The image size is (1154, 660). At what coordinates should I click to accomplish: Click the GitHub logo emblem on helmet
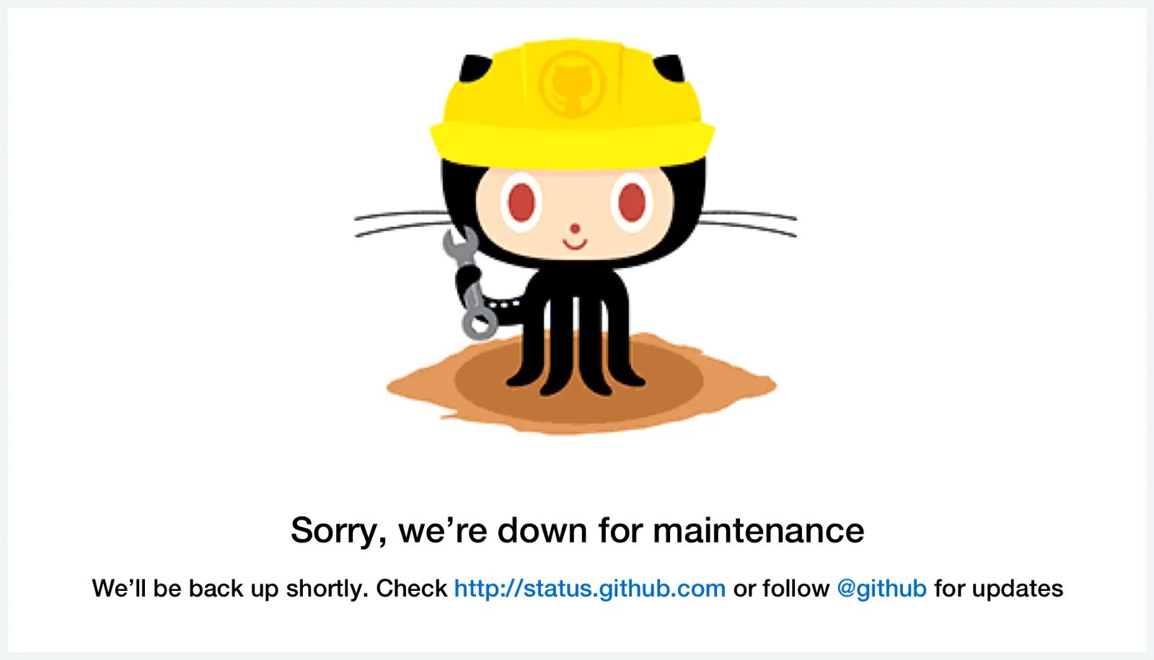point(572,82)
